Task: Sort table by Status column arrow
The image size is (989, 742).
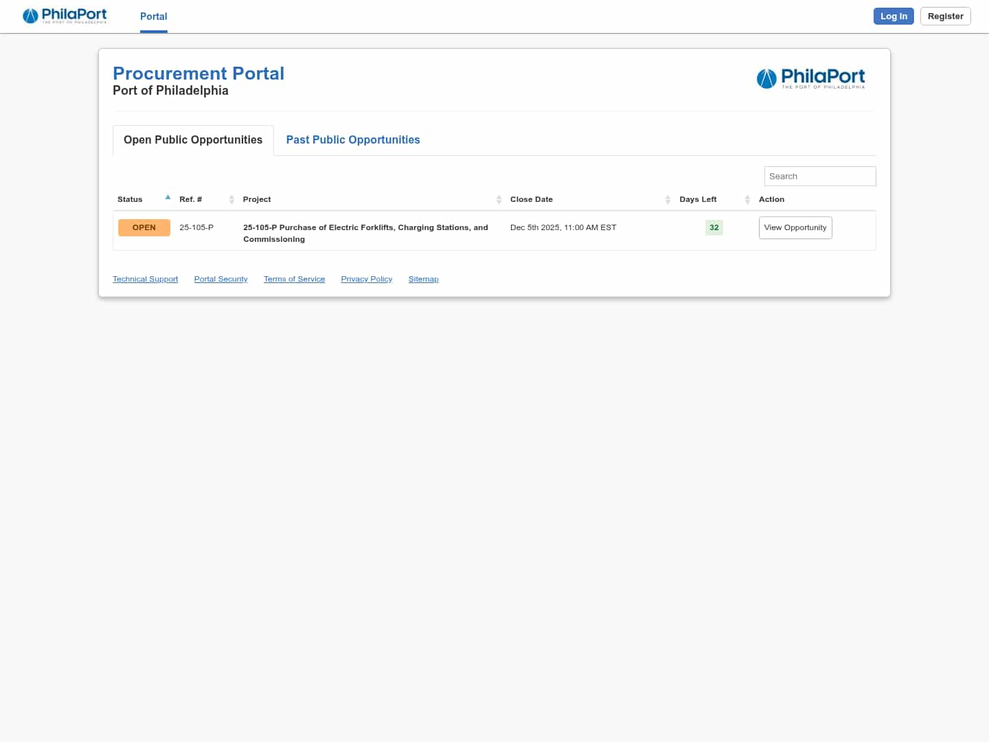Action: [168, 199]
